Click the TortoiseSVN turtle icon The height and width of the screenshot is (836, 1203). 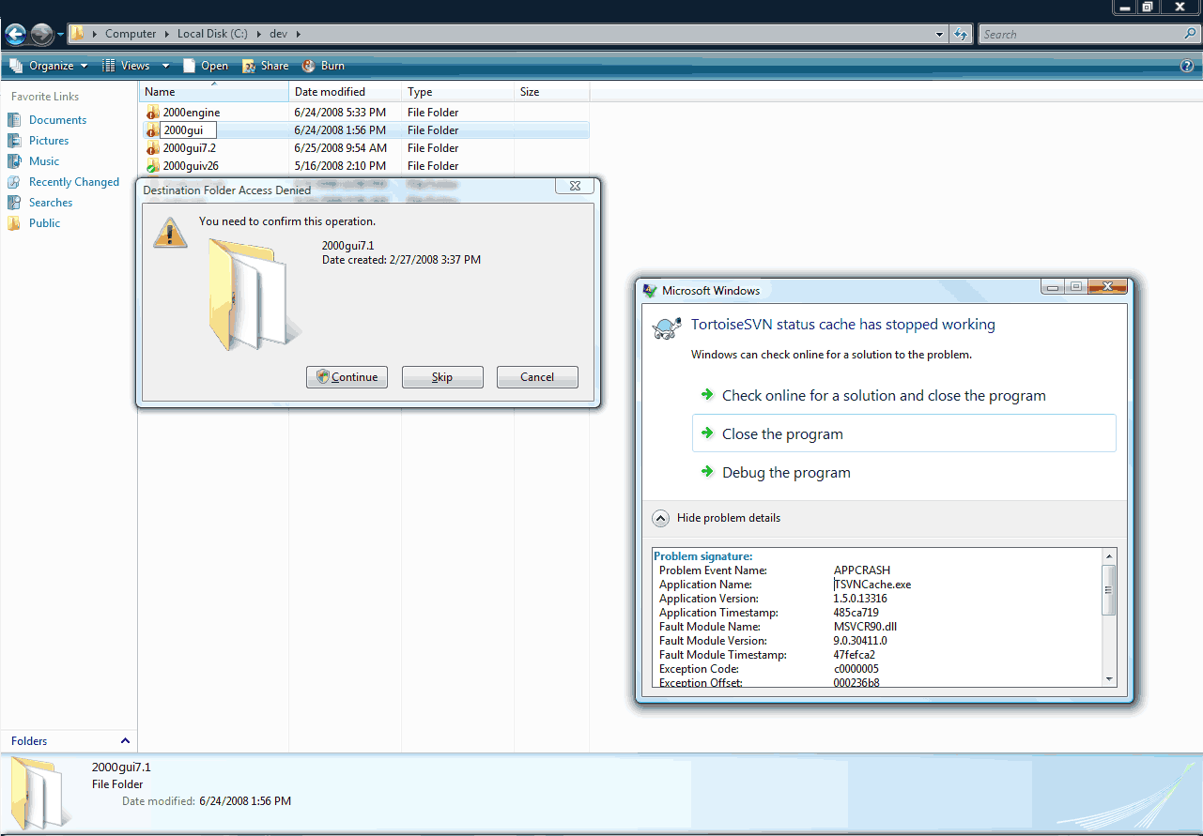tap(668, 327)
